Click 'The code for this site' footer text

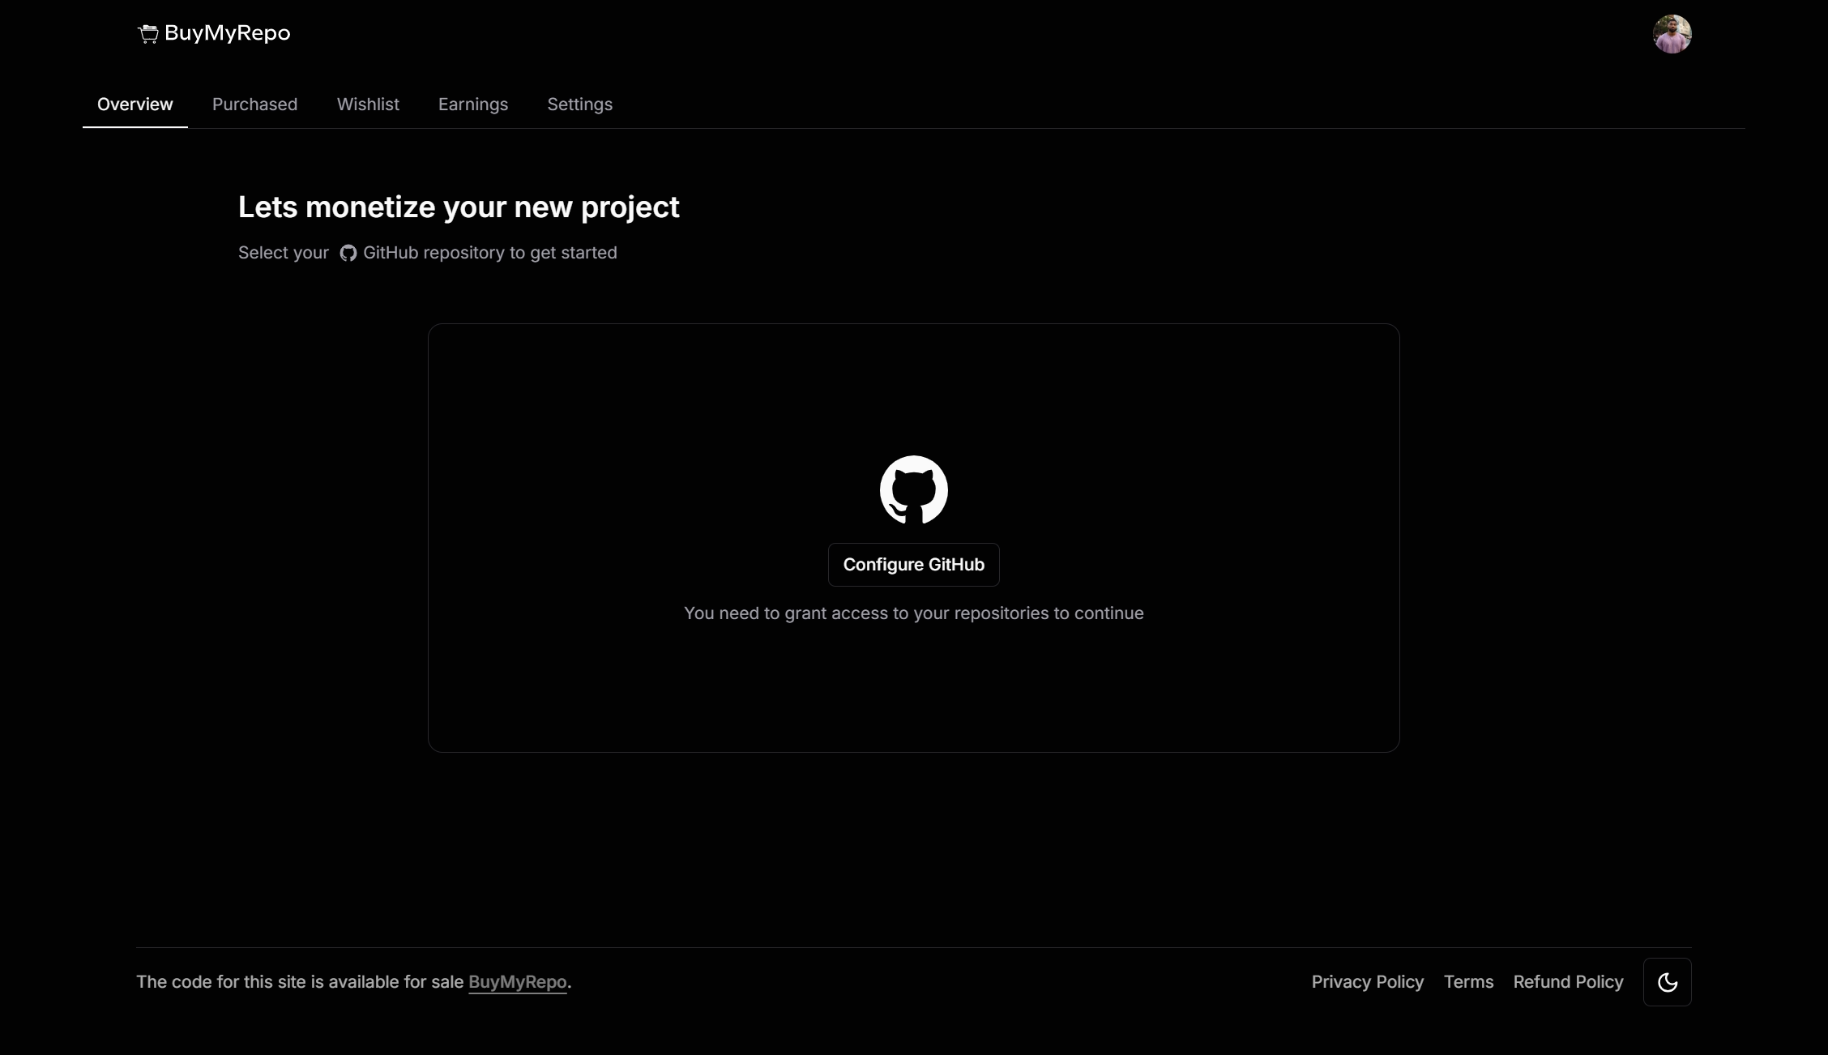300,982
